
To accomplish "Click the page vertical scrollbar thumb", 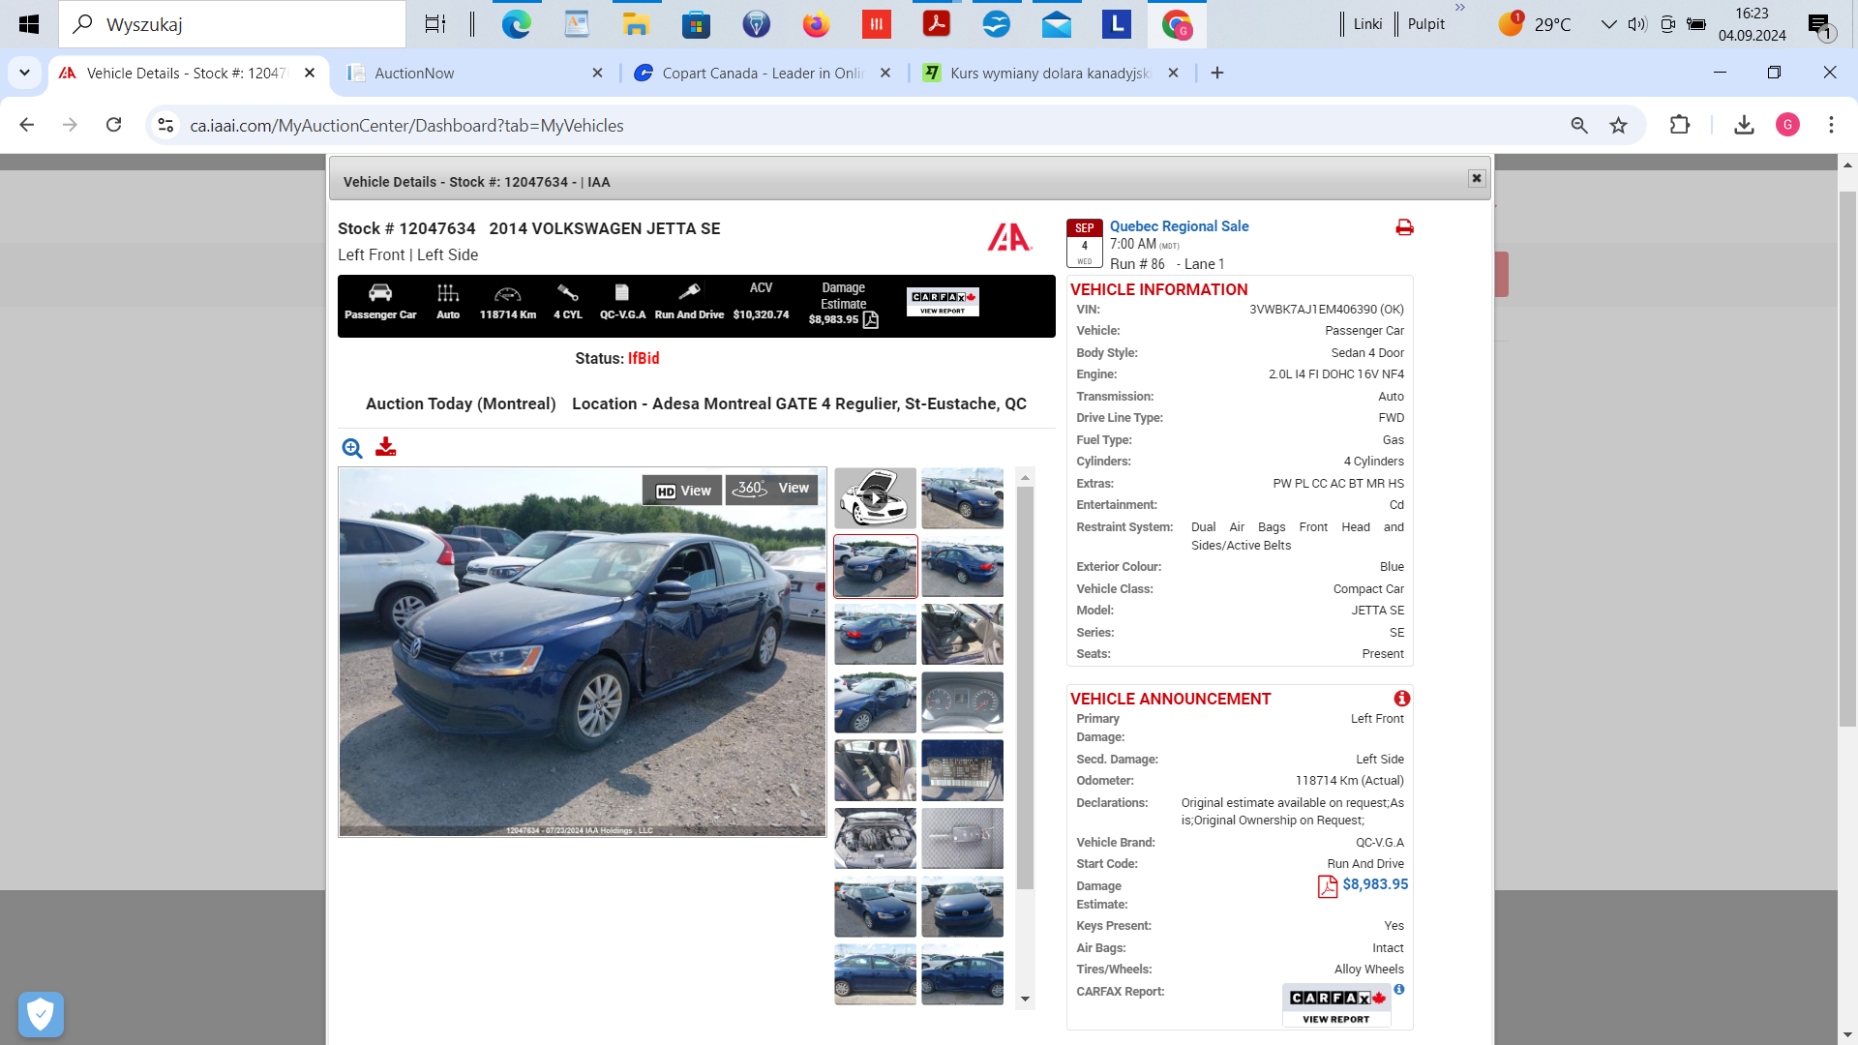I will 1847,459.
